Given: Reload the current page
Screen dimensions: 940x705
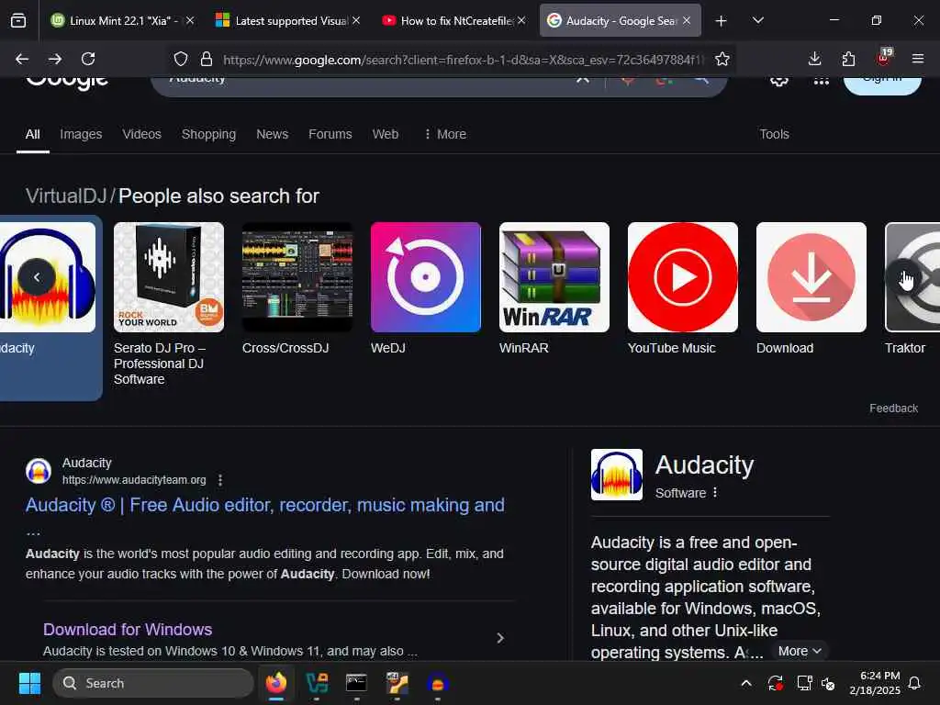Looking at the screenshot, I should [88, 59].
